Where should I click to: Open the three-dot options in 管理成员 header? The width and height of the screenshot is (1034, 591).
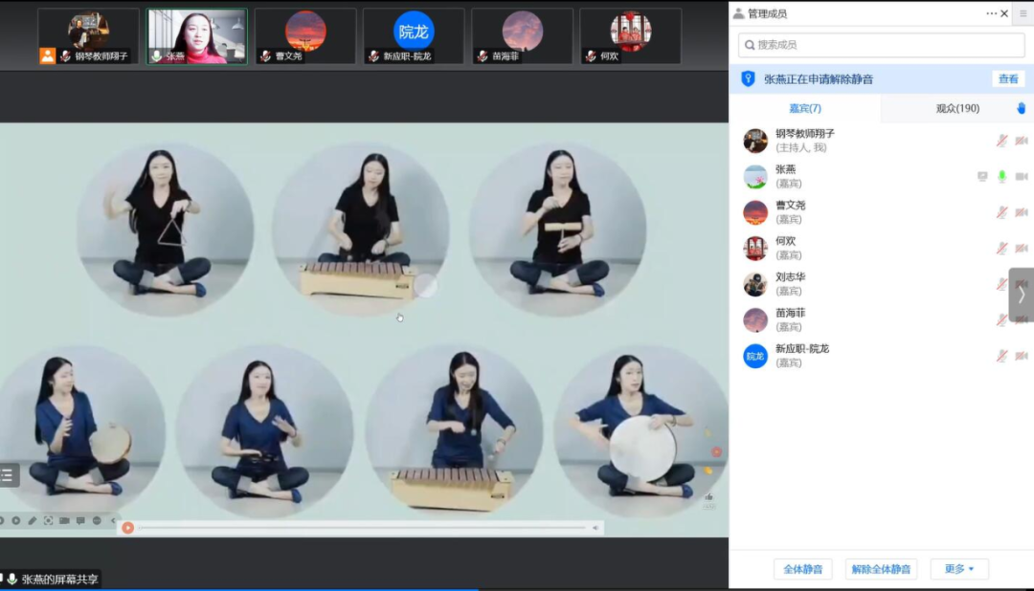click(991, 13)
